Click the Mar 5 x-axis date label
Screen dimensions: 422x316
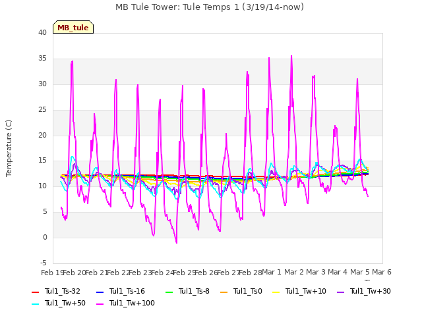(x=360, y=272)
